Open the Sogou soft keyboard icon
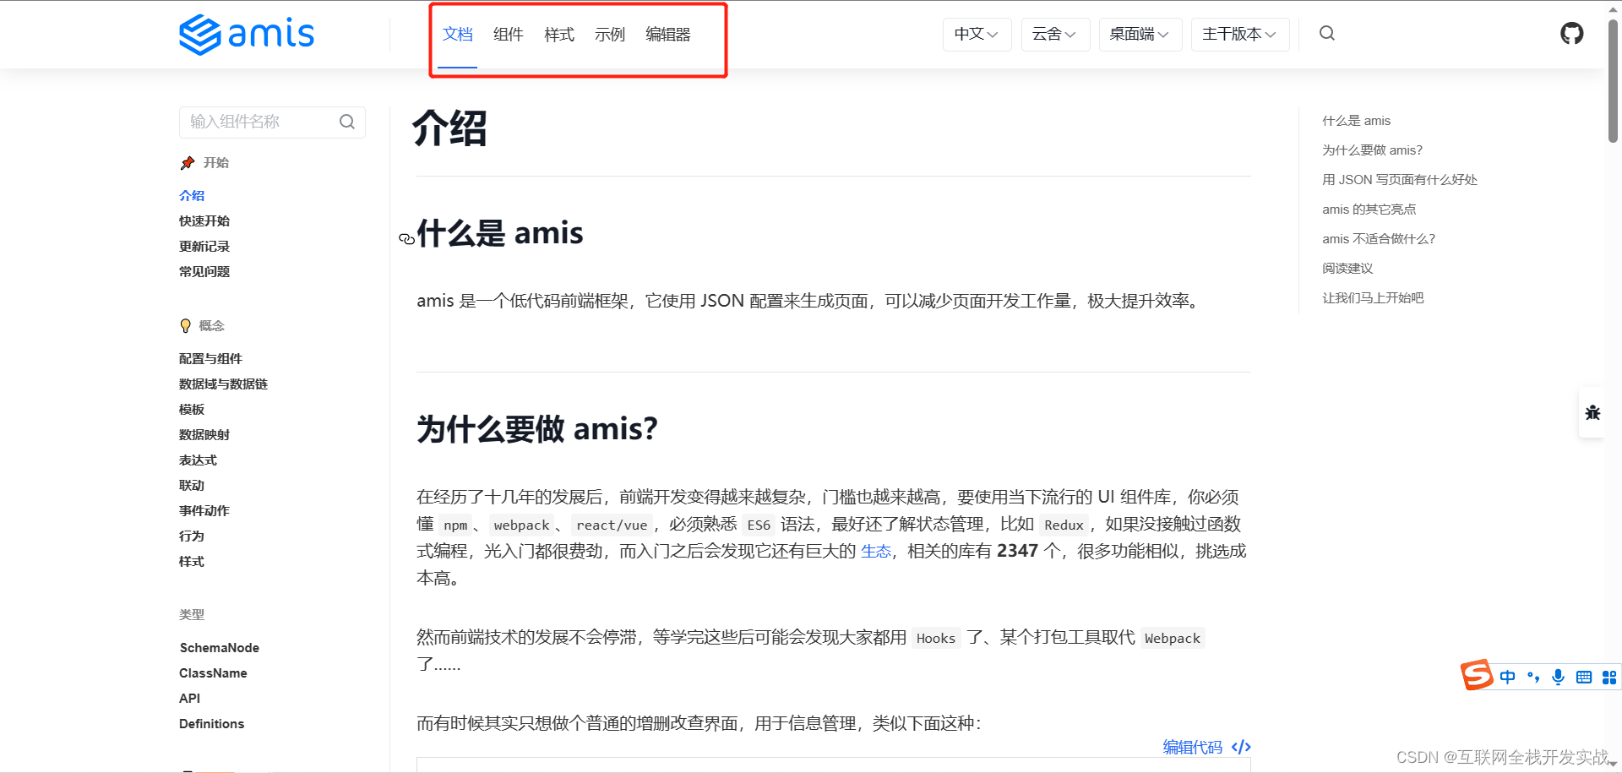 [1584, 677]
